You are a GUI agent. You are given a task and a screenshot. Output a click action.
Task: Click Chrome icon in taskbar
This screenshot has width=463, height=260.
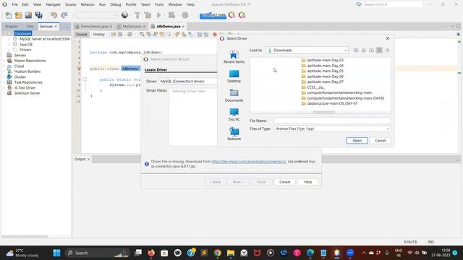(x=217, y=253)
